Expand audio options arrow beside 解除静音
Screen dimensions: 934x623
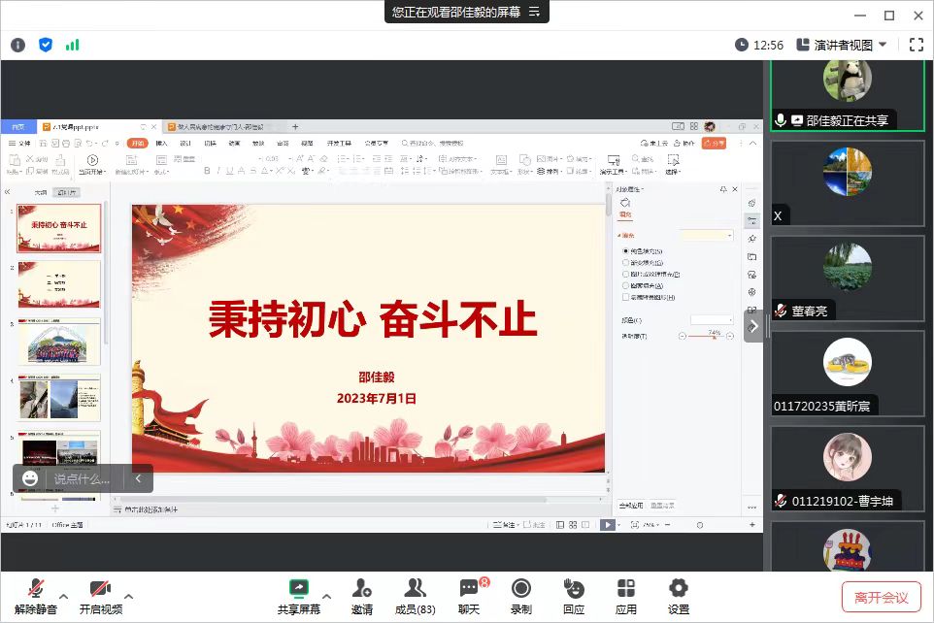64,596
